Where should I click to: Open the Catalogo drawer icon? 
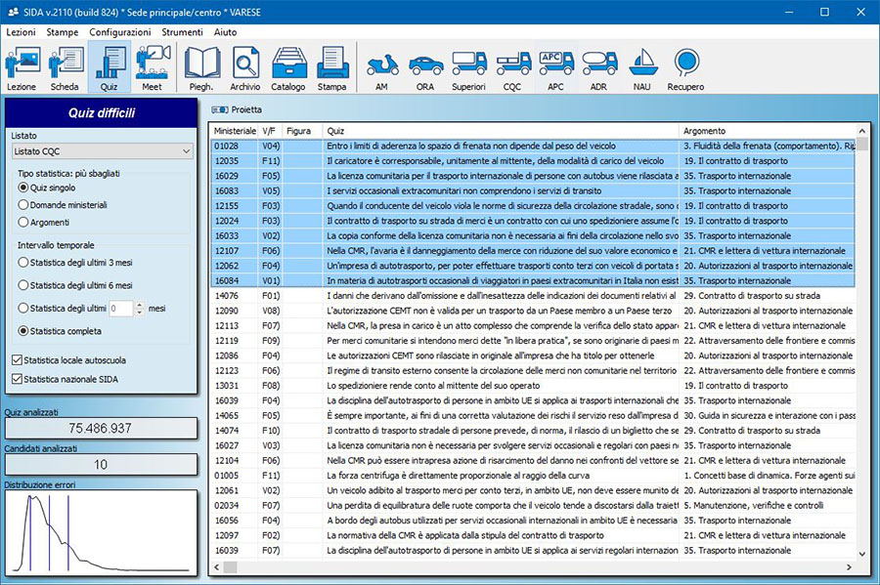tap(288, 68)
